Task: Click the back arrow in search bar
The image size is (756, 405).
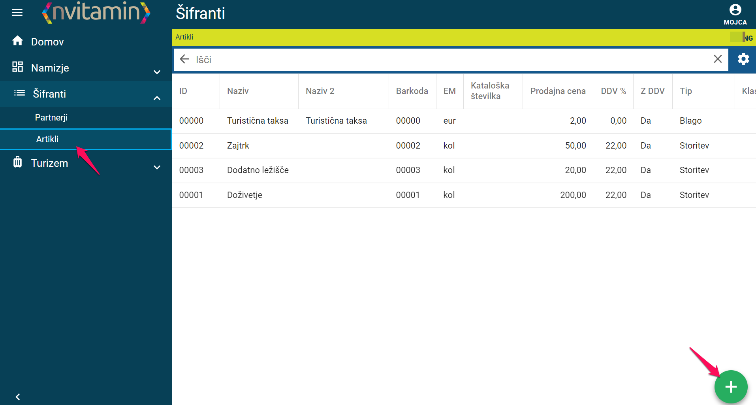Action: point(184,59)
